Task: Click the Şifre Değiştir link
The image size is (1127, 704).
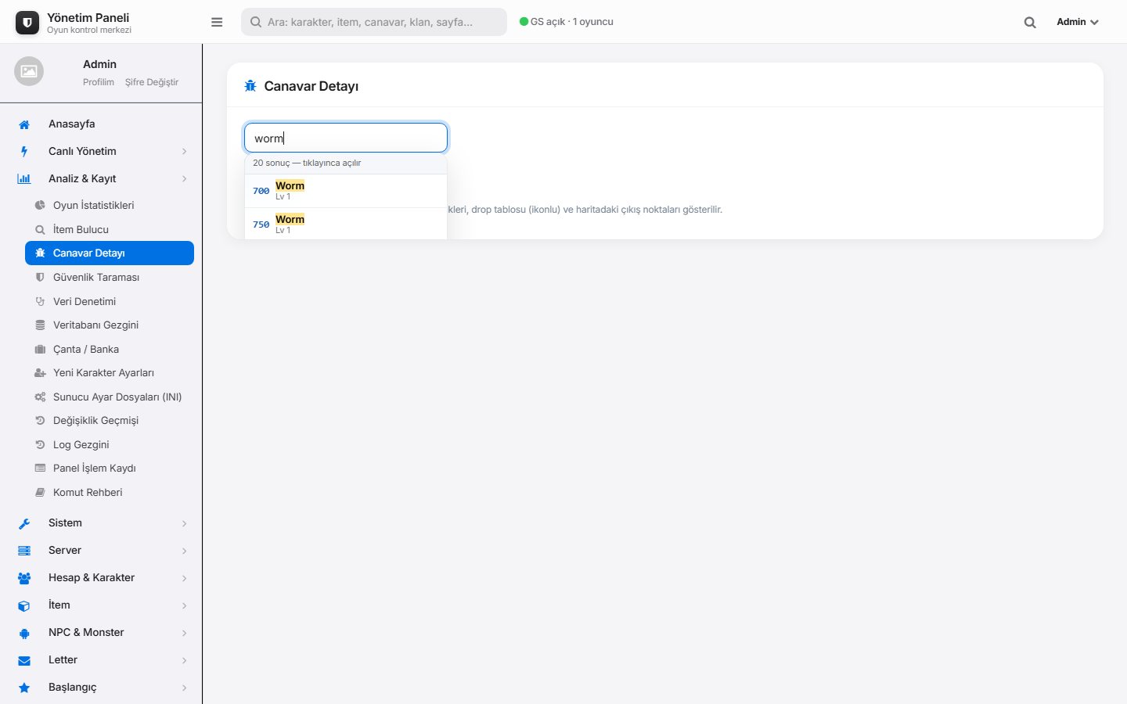Action: [x=152, y=82]
